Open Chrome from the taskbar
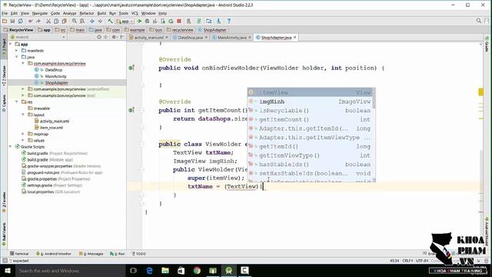The width and height of the screenshot is (492, 277). pos(197,270)
